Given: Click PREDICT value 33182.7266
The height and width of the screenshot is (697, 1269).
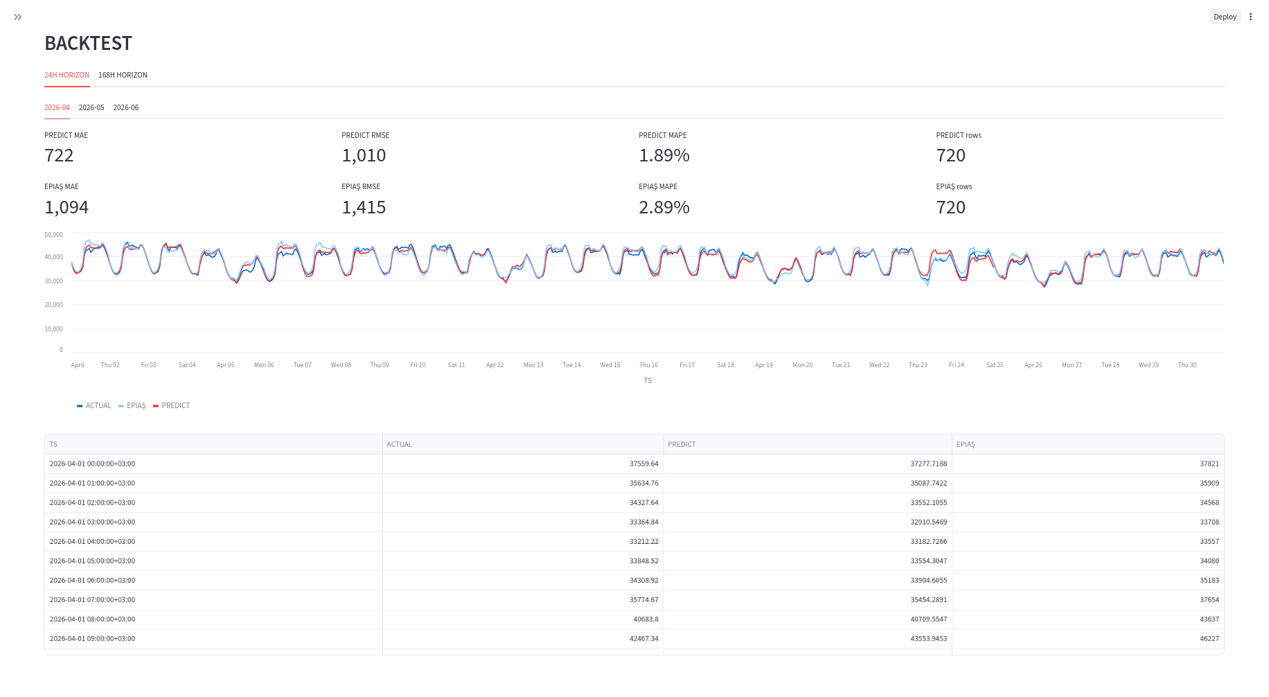Looking at the screenshot, I should [808, 541].
